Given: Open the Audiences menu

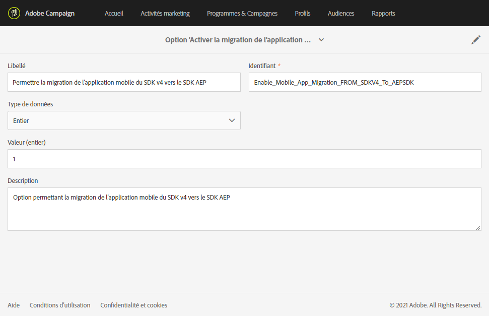Looking at the screenshot, I should 341,14.
